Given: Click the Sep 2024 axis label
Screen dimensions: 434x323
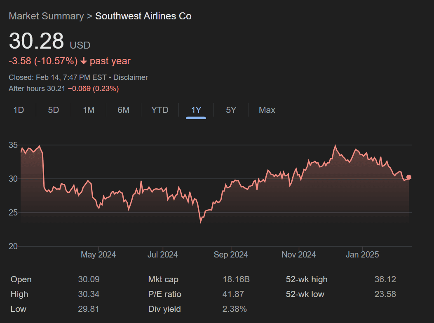Looking at the screenshot, I should pos(231,255).
